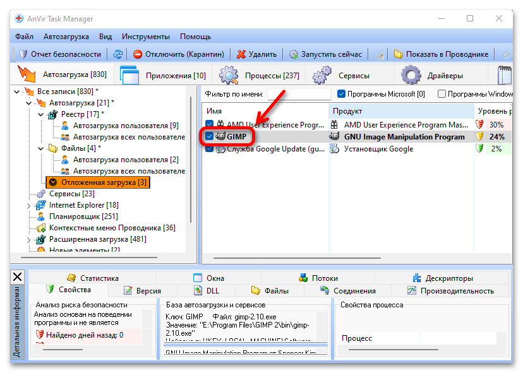Toggle Программы Windows checkbox
Viewport: 523px width, 373px height.
[442, 94]
